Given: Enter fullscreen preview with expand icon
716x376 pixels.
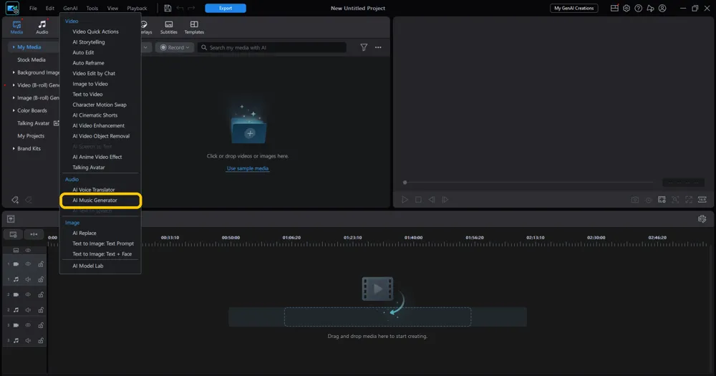Looking at the screenshot, I should pos(689,200).
